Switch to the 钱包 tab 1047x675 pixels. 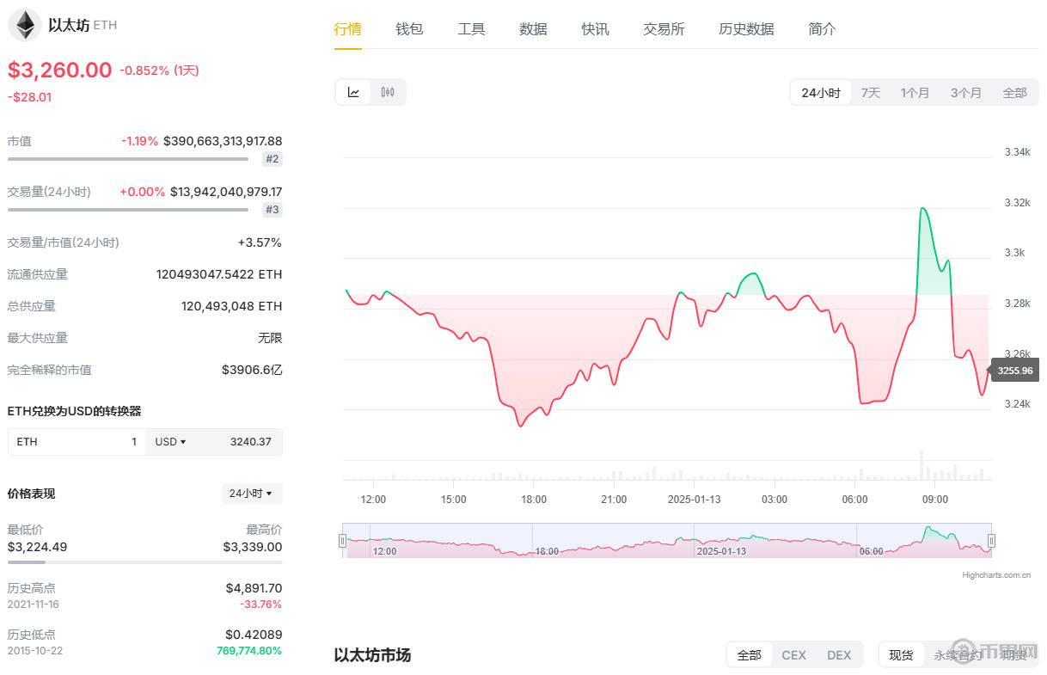(409, 28)
